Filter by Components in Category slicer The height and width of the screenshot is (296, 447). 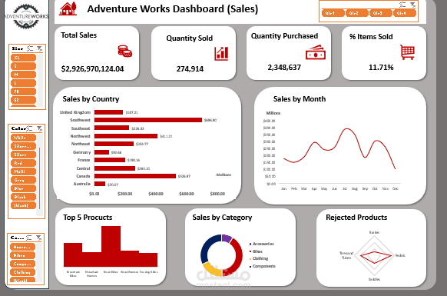click(x=22, y=264)
